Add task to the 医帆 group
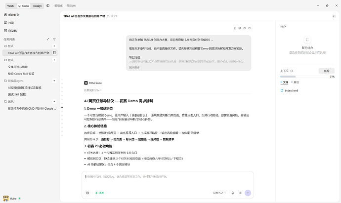 54,102
